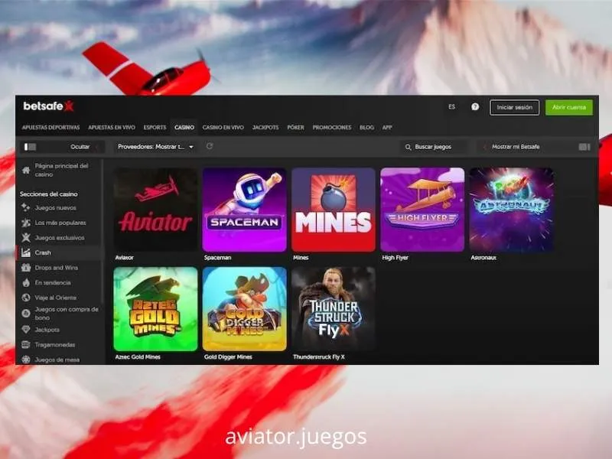The height and width of the screenshot is (459, 612).
Task: Select Los más populares section
Action: pyautogui.click(x=60, y=223)
